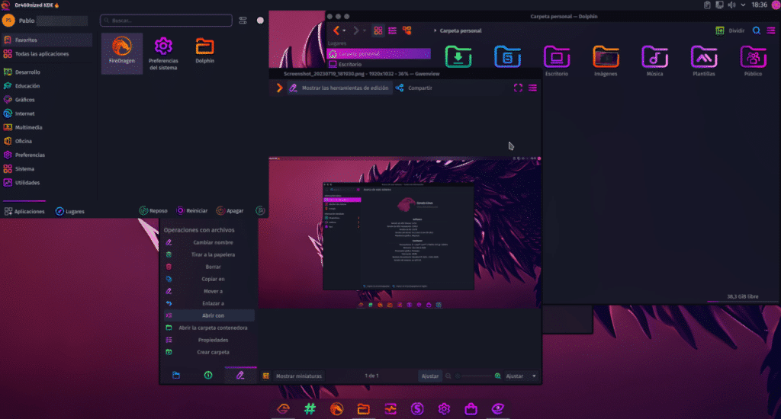Viewport: 781px width, 419px height.
Task: Click the Compartir button in Gwenview
Action: (x=414, y=88)
